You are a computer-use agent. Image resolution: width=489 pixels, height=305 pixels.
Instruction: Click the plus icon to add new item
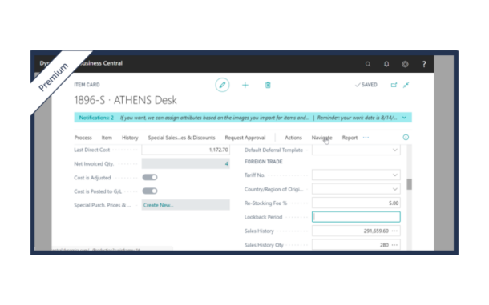click(x=245, y=85)
